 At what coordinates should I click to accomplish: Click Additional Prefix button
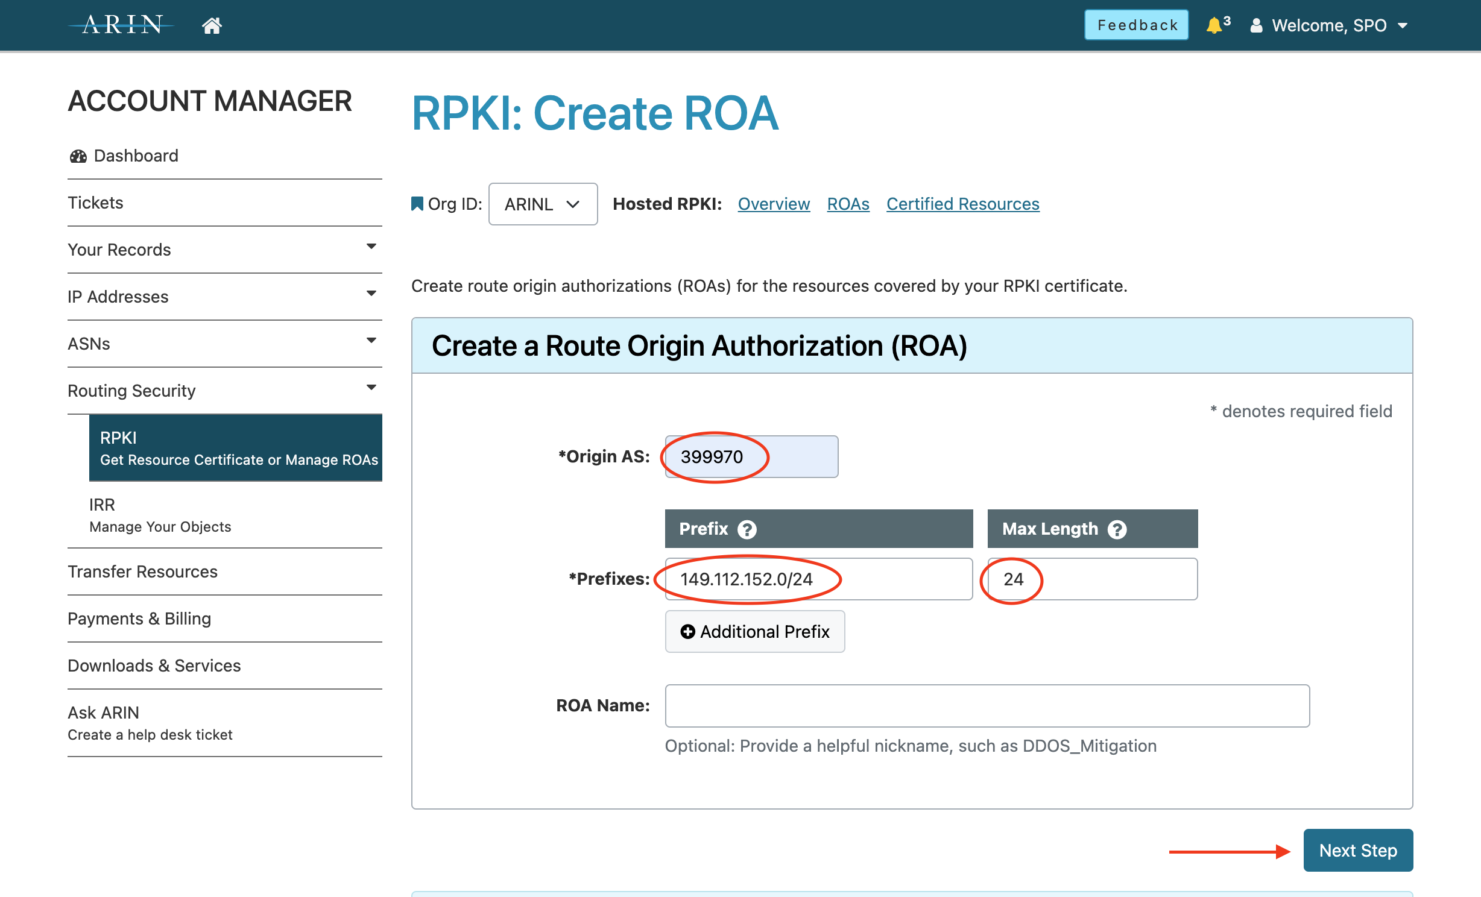[755, 632]
